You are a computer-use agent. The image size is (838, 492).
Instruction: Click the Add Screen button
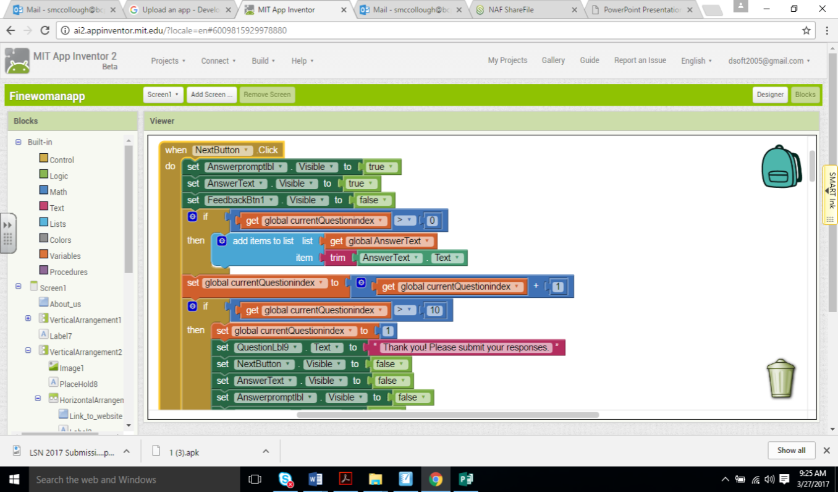point(212,95)
